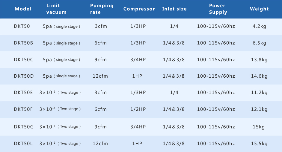282x152 pixels.
Task: Select the 4.2kg weight value
Action: pos(259,26)
